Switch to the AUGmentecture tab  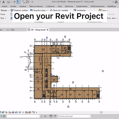(x=98, y=6)
